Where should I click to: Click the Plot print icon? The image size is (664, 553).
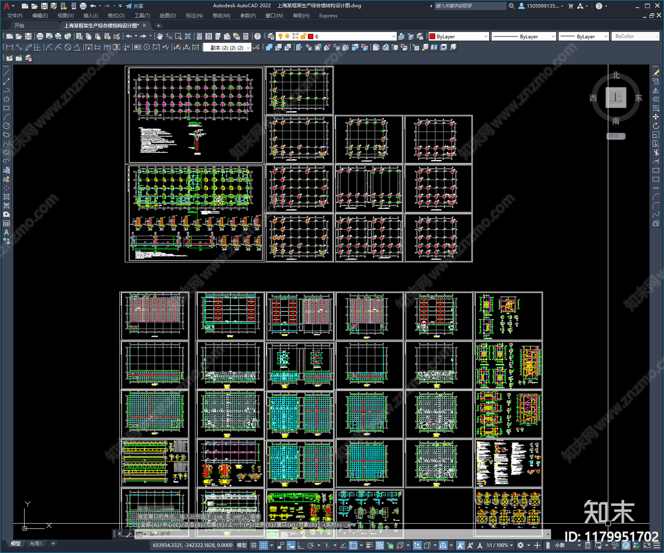point(40,36)
